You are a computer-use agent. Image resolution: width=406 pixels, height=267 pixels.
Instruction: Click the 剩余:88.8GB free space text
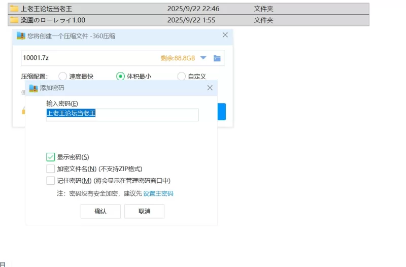click(178, 58)
